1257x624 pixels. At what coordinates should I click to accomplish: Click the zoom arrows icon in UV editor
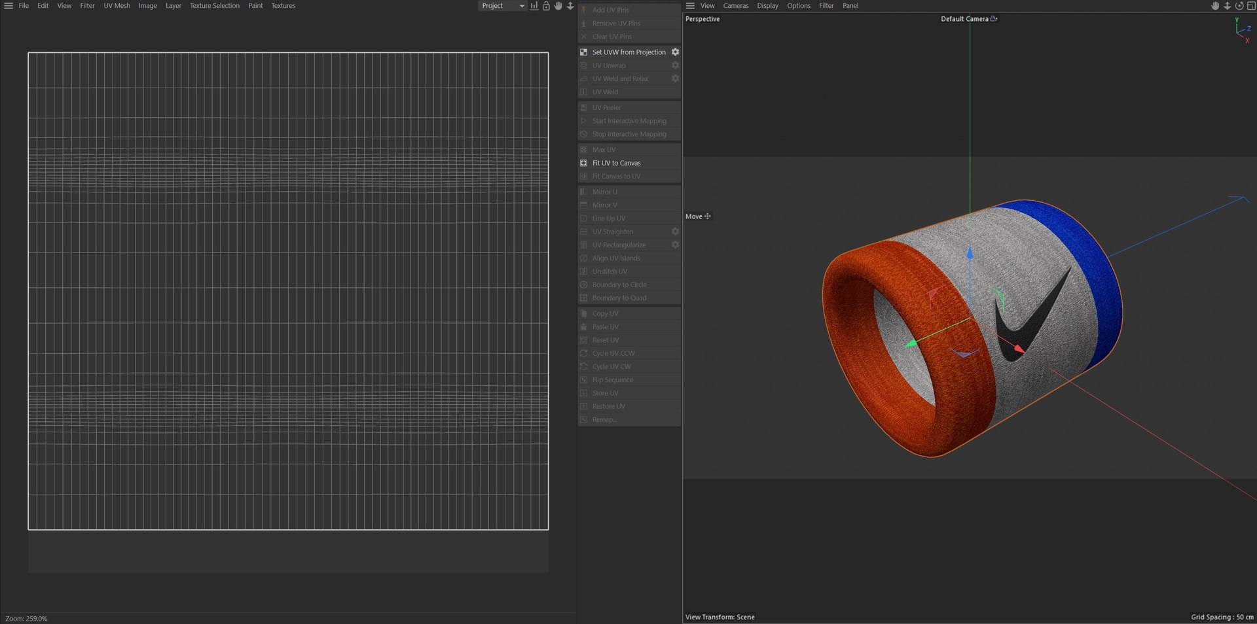570,6
